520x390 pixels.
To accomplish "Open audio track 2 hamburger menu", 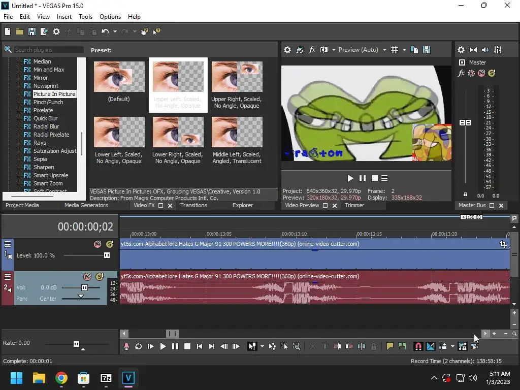I will [8, 277].
